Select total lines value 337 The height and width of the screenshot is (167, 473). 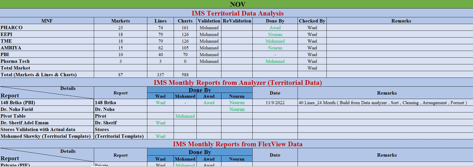coord(160,75)
